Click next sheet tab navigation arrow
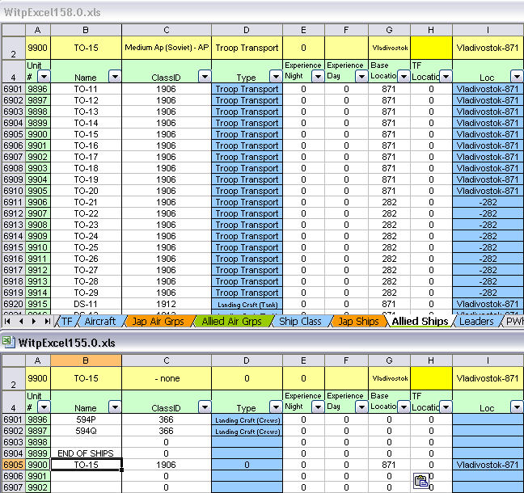 34,322
